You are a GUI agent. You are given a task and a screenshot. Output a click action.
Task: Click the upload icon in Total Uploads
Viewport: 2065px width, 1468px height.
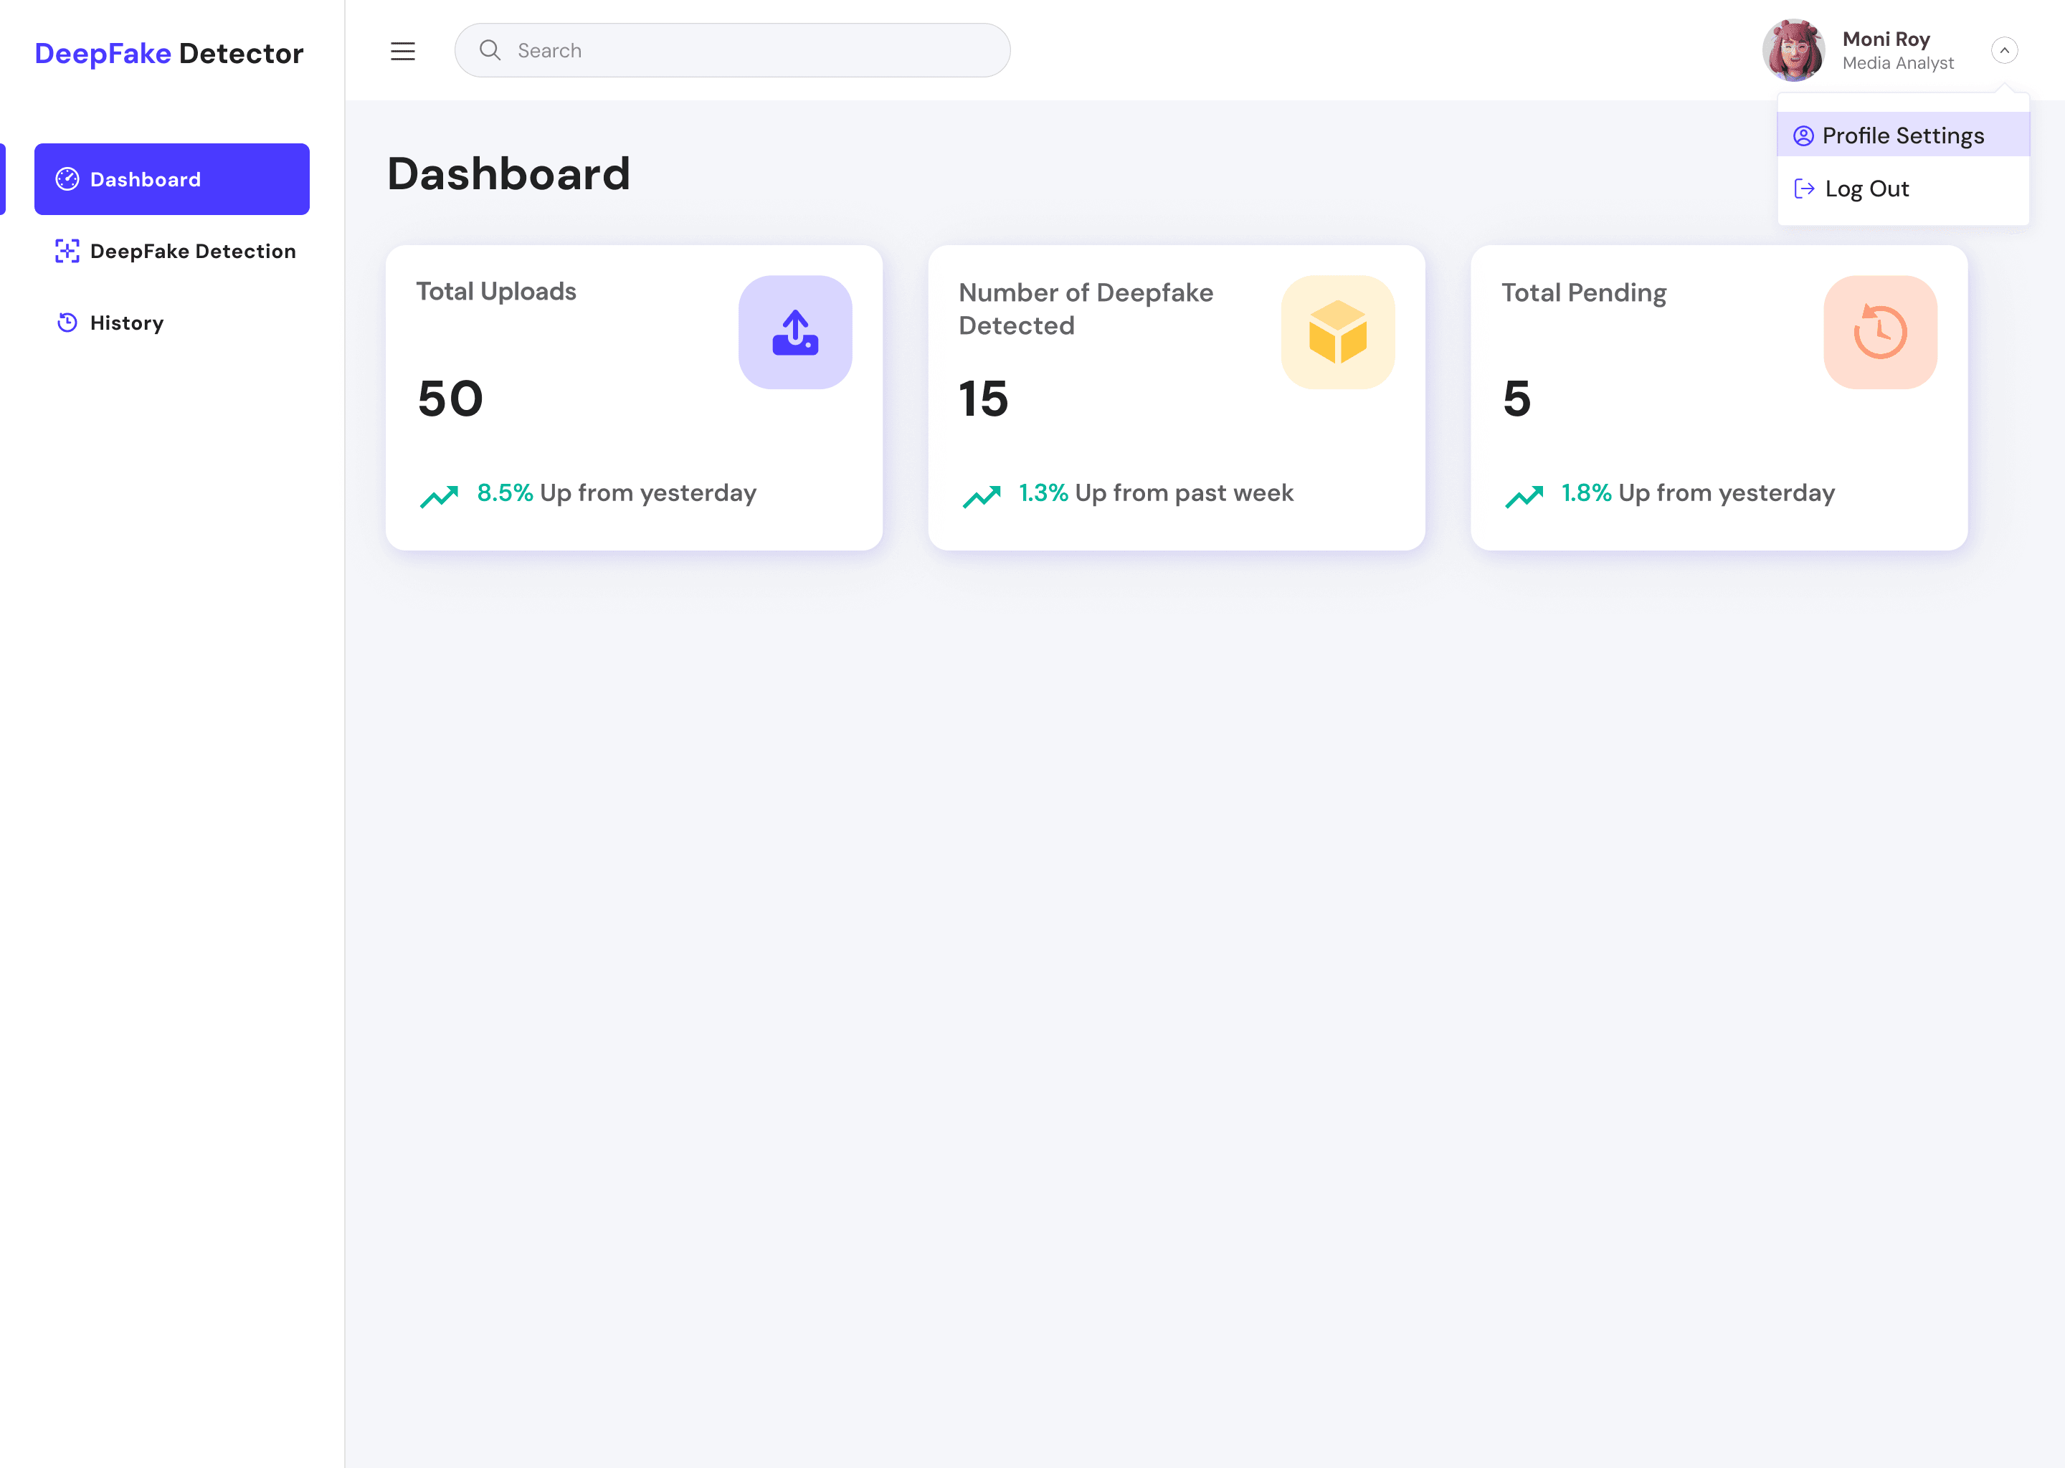coord(794,333)
